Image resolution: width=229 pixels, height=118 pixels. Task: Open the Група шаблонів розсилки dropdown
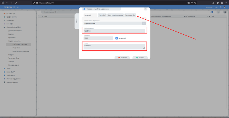(x=144, y=23)
